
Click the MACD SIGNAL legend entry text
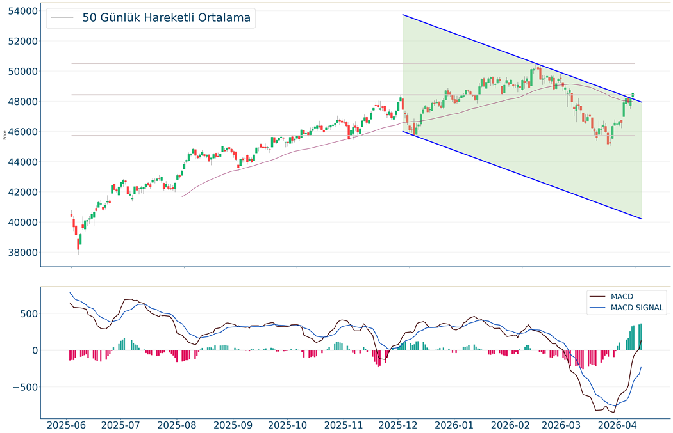click(x=638, y=308)
